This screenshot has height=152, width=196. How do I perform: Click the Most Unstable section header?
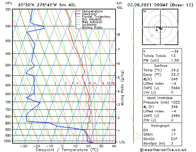click(160, 98)
